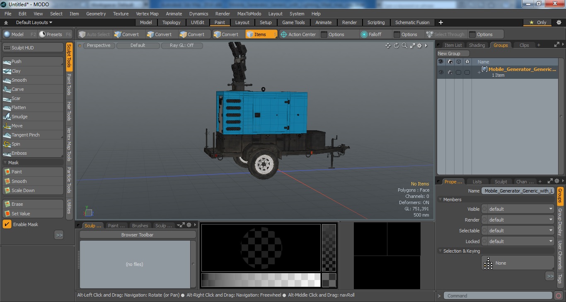
Task: Open the vertical Paint Tools tab
Action: (x=69, y=85)
